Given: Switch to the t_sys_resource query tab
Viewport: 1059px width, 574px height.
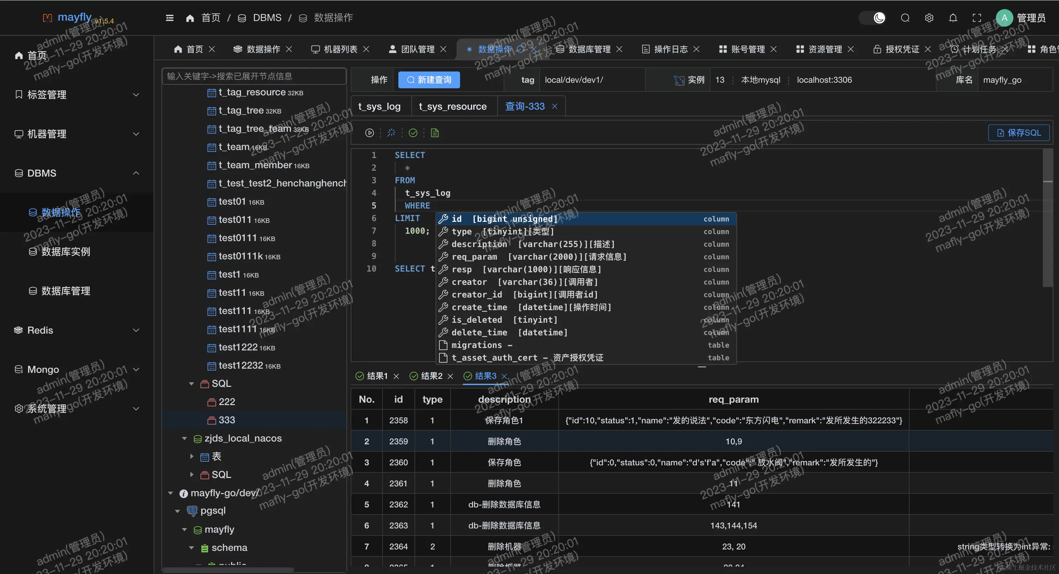Looking at the screenshot, I should pyautogui.click(x=452, y=107).
